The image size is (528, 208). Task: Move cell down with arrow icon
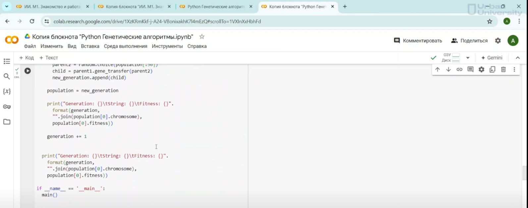point(448,70)
